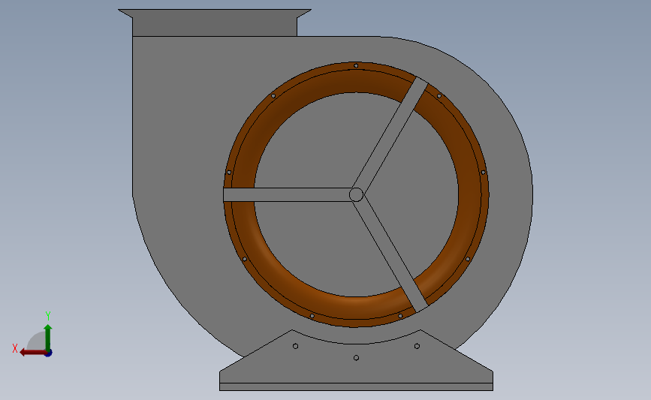This screenshot has height=400, width=651.
Task: Select the thin bottom base plate strip
Action: click(356, 386)
